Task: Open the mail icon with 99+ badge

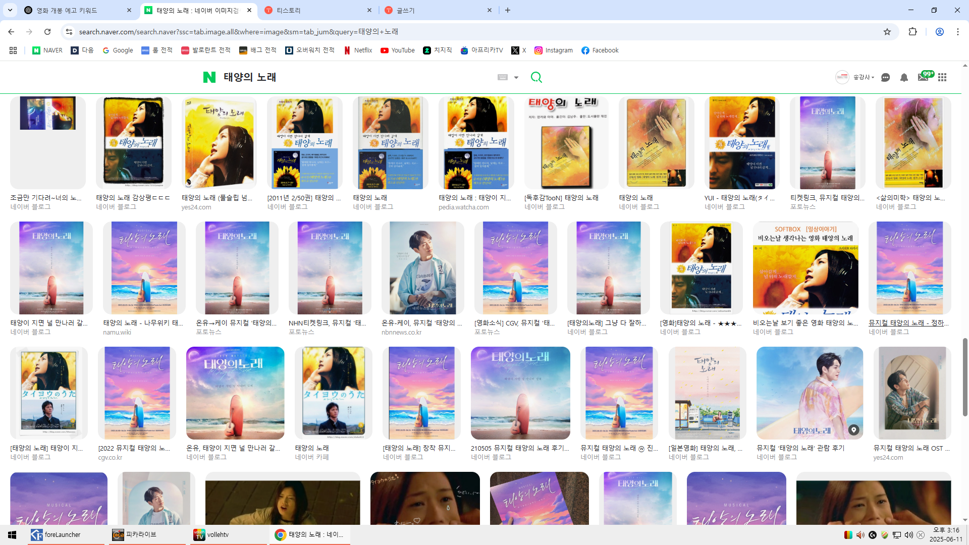Action: coord(923,77)
